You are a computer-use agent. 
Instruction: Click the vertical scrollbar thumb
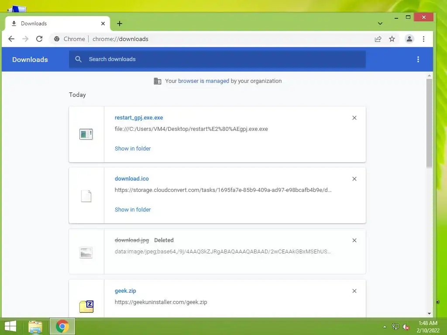tap(429, 123)
